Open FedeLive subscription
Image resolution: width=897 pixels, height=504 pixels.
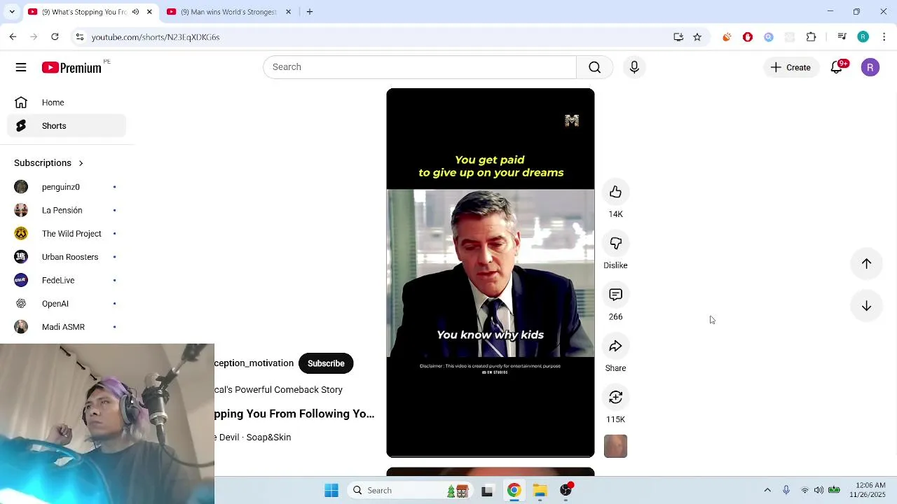tap(67, 280)
